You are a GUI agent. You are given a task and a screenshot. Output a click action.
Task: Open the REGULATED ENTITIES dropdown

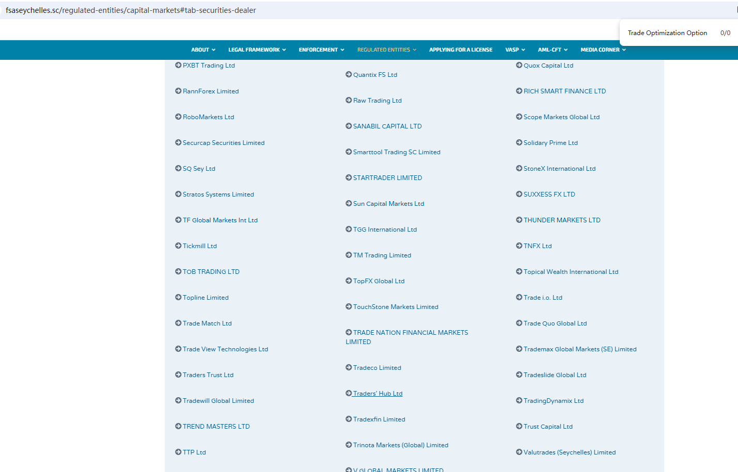(387, 50)
